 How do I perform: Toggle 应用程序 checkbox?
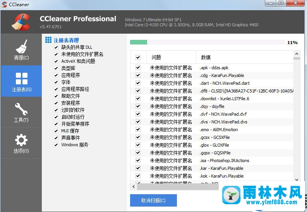coord(56,75)
